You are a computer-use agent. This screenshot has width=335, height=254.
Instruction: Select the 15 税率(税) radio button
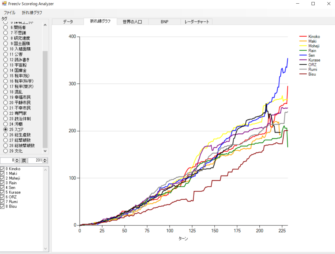click(5, 76)
